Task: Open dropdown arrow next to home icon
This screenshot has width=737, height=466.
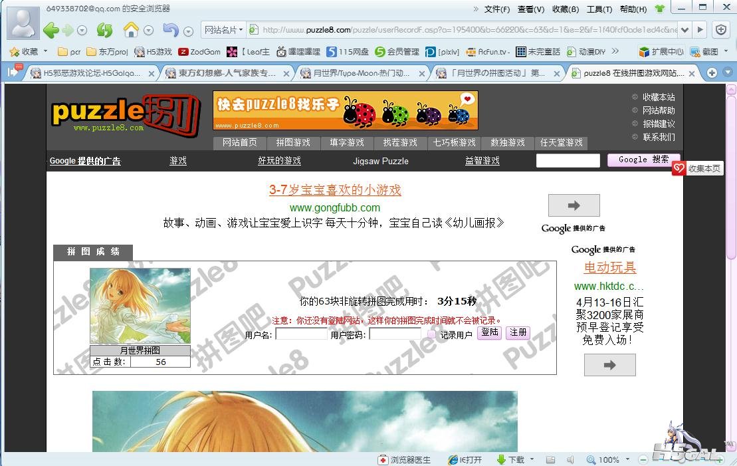Action: (x=148, y=31)
